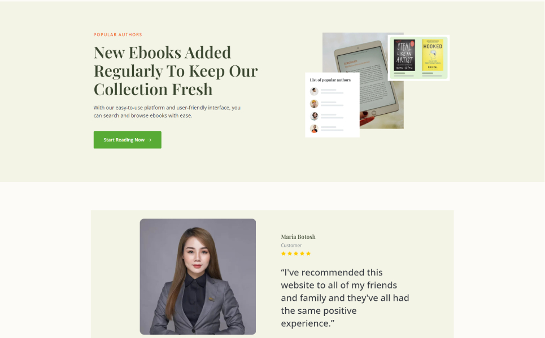Click the testimonial quote text
The image size is (545, 338).
click(x=345, y=298)
